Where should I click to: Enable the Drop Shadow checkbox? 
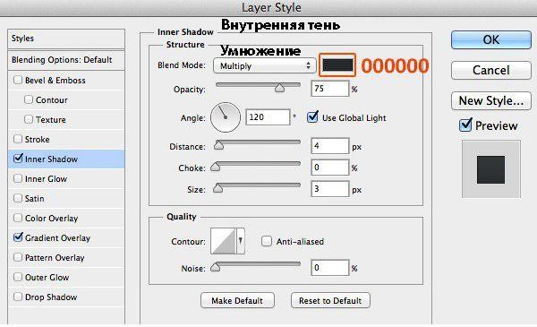click(x=18, y=297)
